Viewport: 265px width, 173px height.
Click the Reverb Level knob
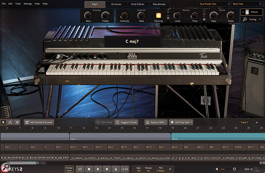point(177,16)
